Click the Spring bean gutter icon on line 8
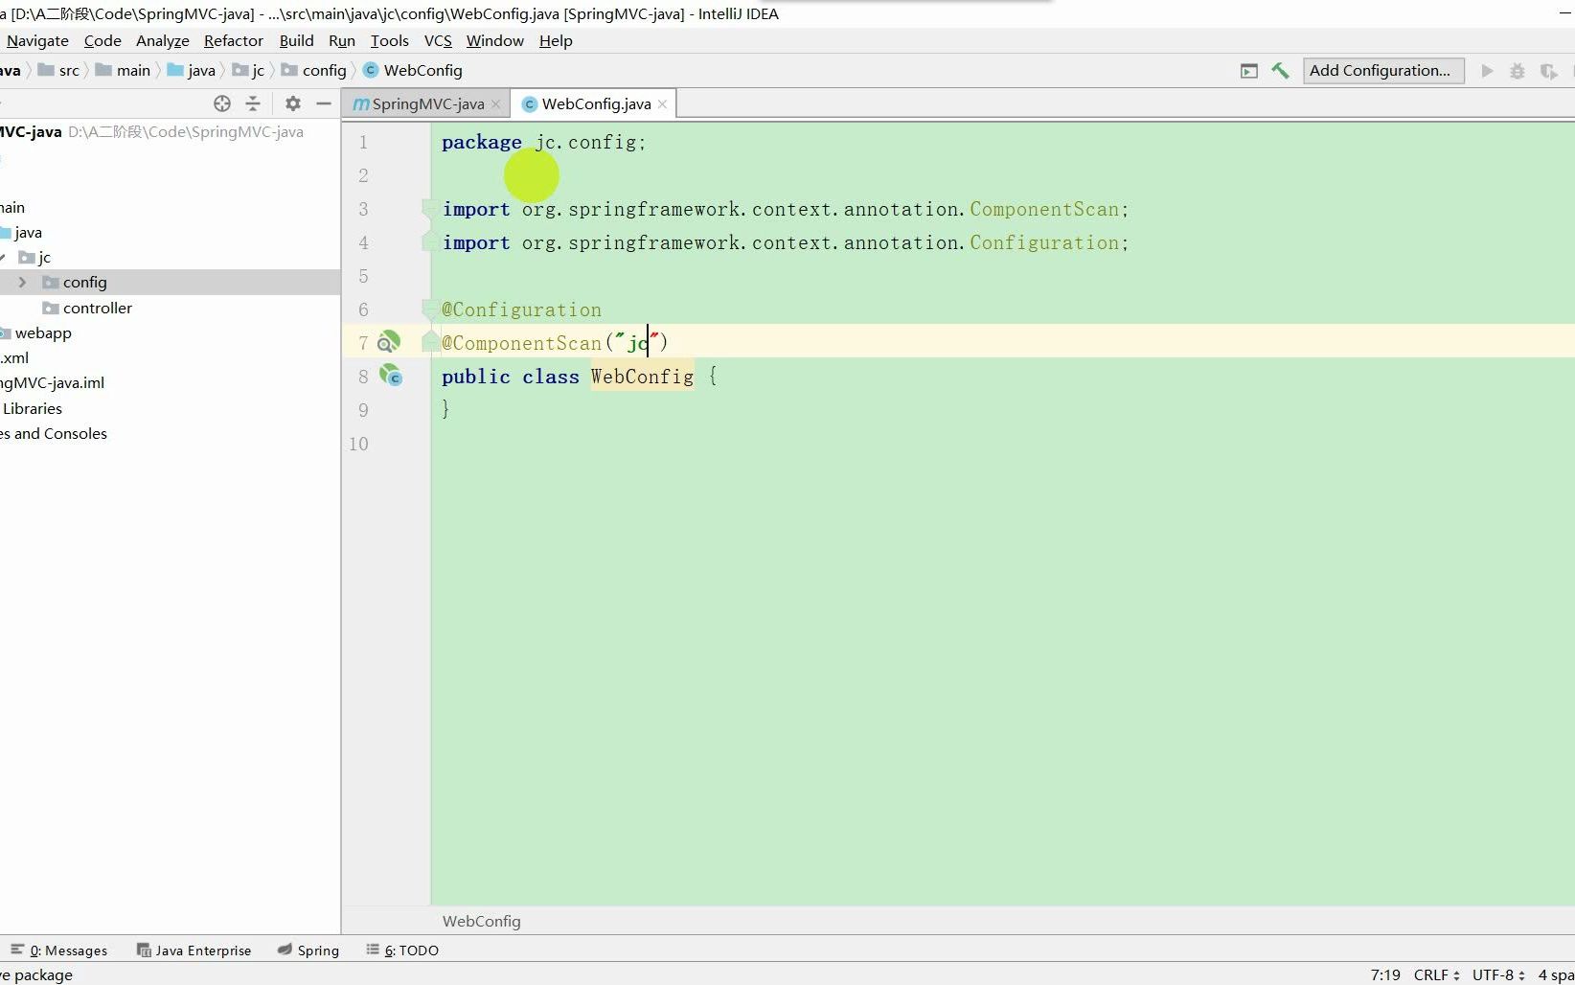Image resolution: width=1575 pixels, height=985 pixels. coord(392,376)
